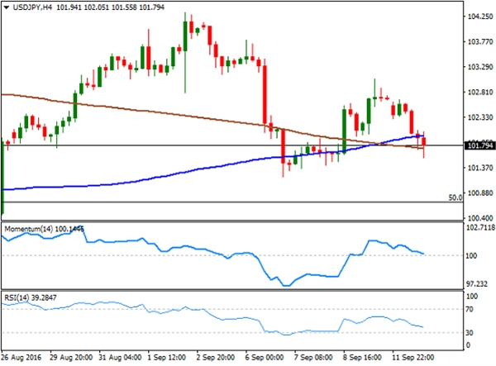The height and width of the screenshot is (366, 496).
Task: Select the 29 Aug 20:00 time label
Action: click(x=71, y=358)
